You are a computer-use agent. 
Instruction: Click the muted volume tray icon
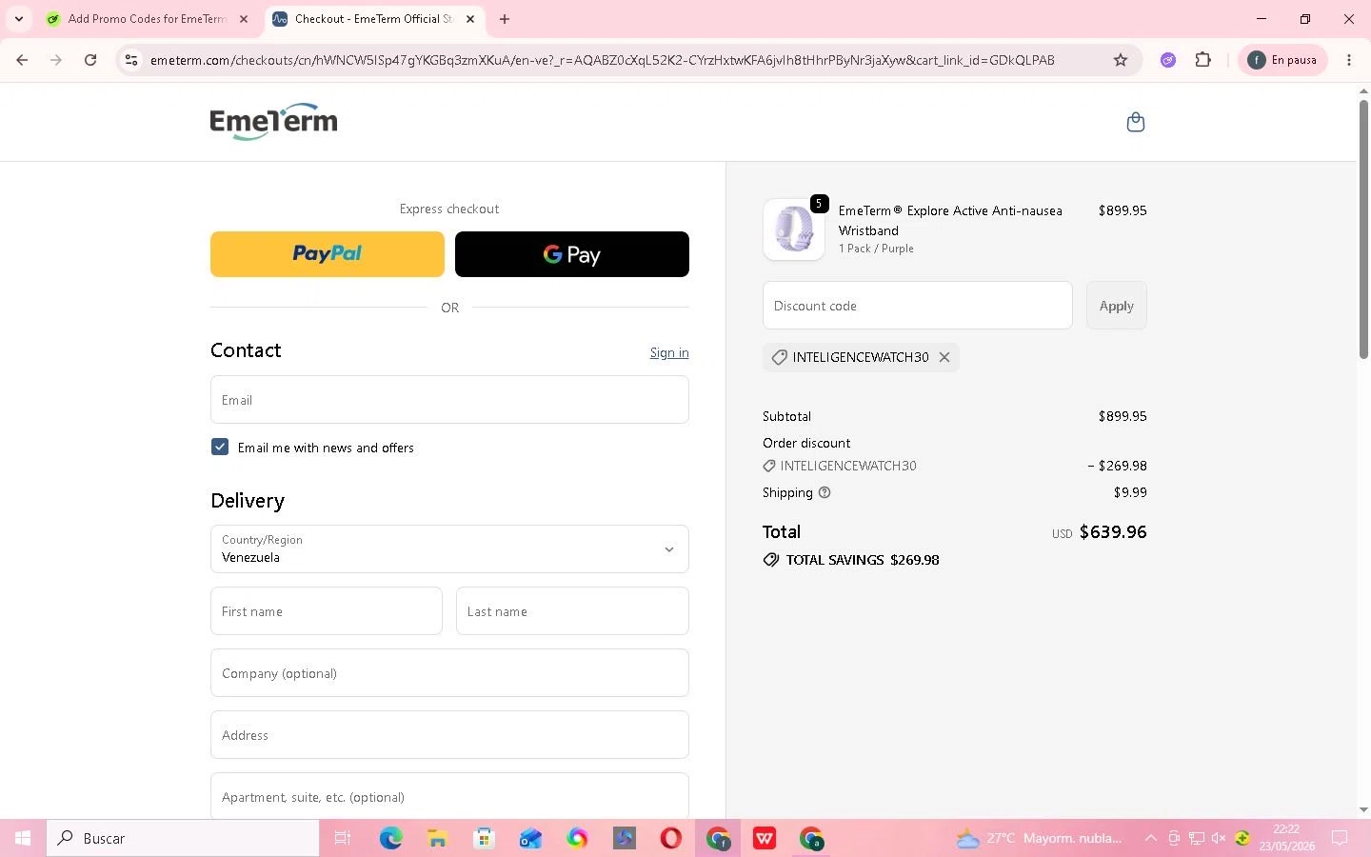[x=1218, y=838]
